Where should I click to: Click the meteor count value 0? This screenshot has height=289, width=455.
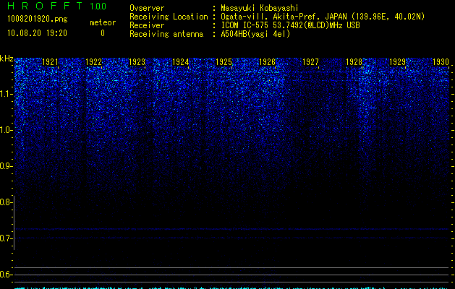click(103, 33)
